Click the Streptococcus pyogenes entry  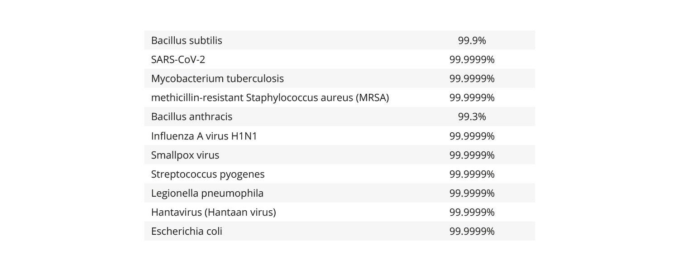208,174
